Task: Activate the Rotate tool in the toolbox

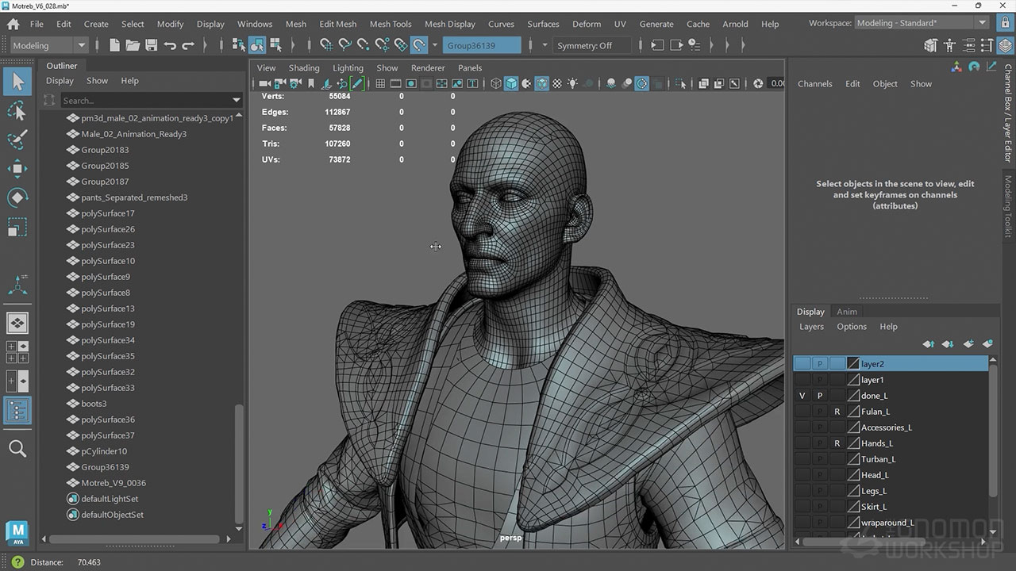Action: pos(17,198)
